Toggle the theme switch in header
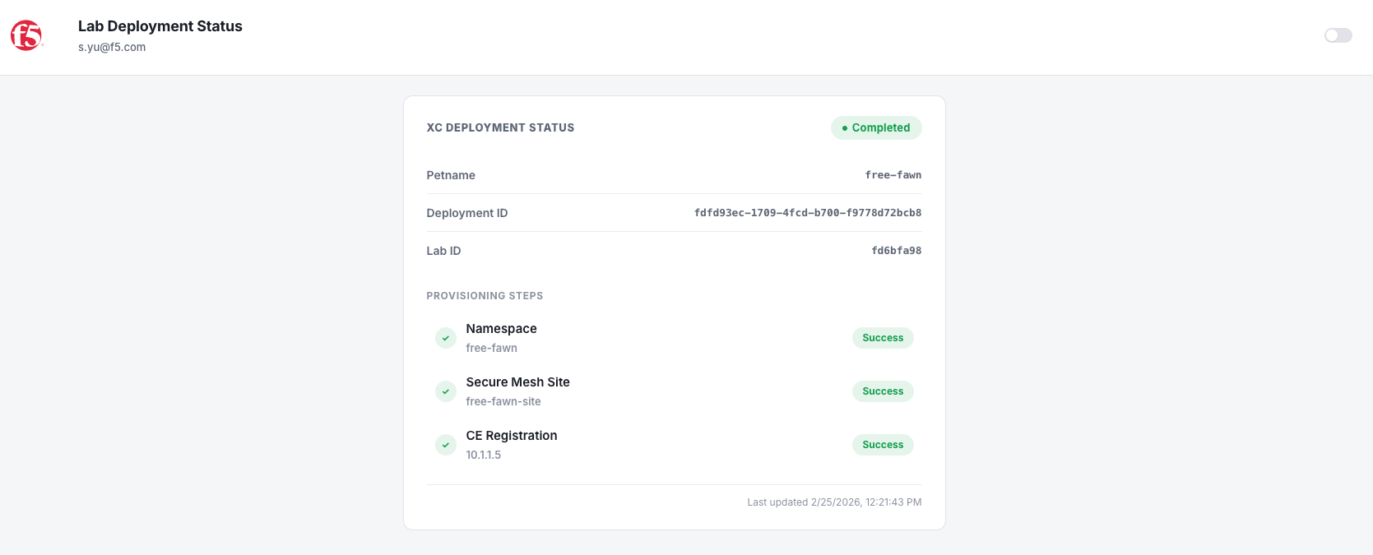This screenshot has width=1373, height=555. 1338,35
